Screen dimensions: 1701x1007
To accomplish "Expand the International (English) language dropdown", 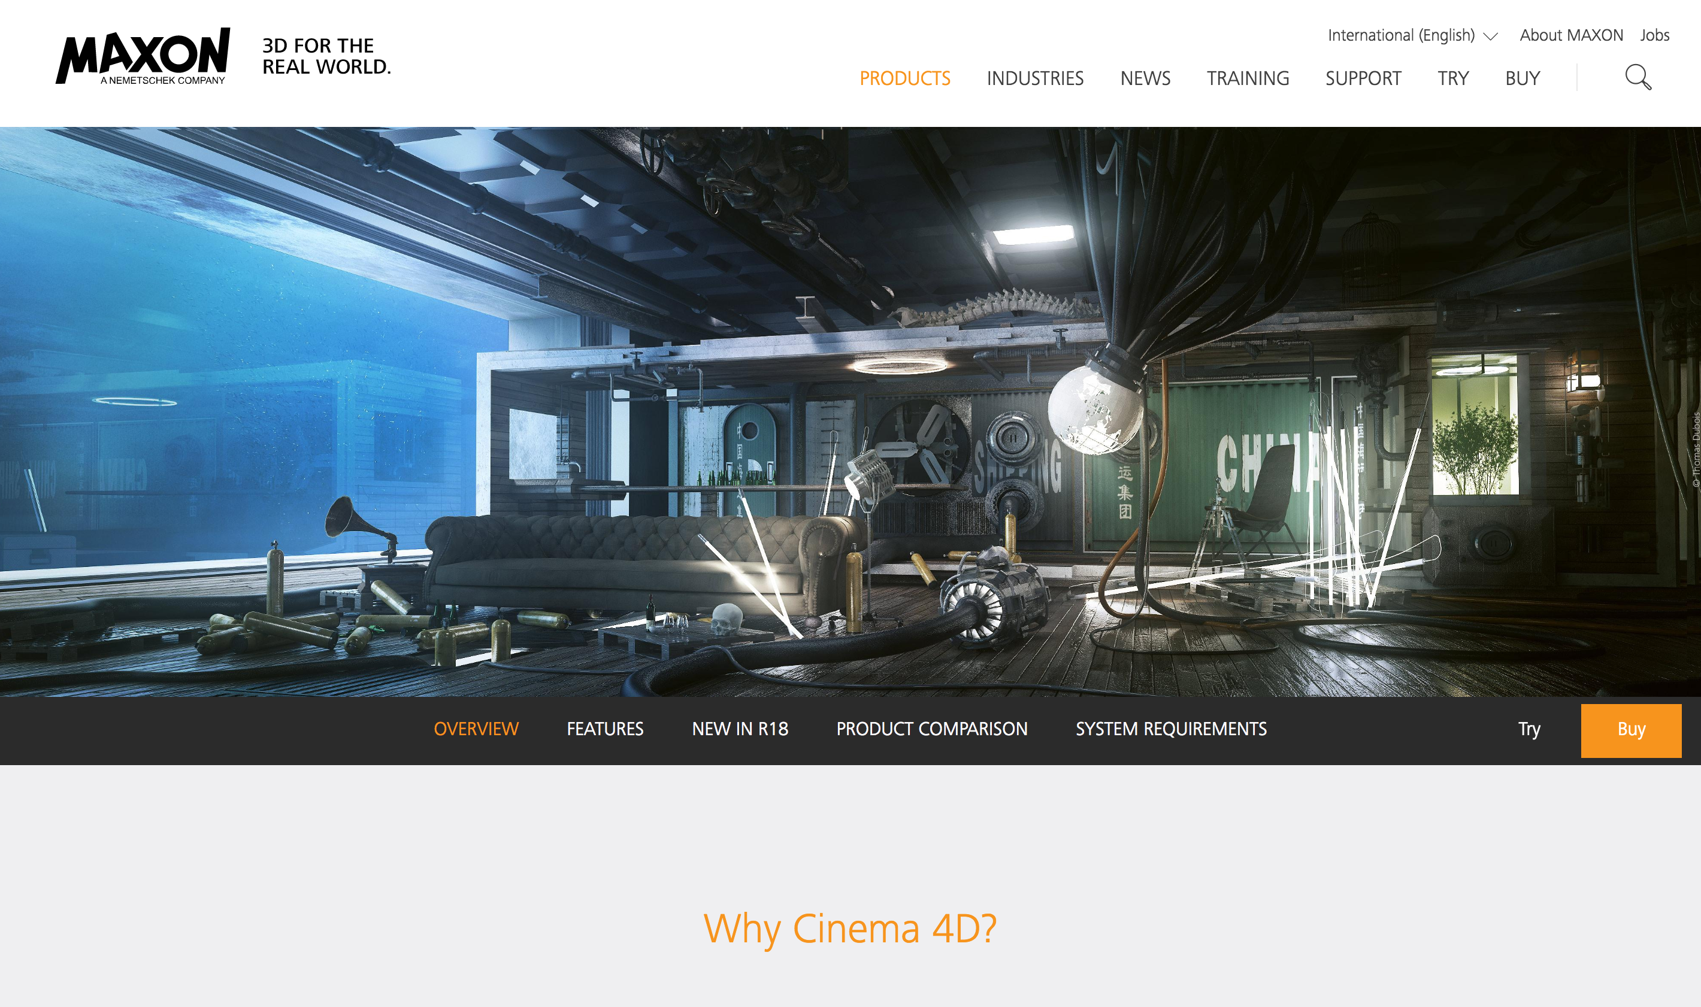I will pyautogui.click(x=1400, y=35).
